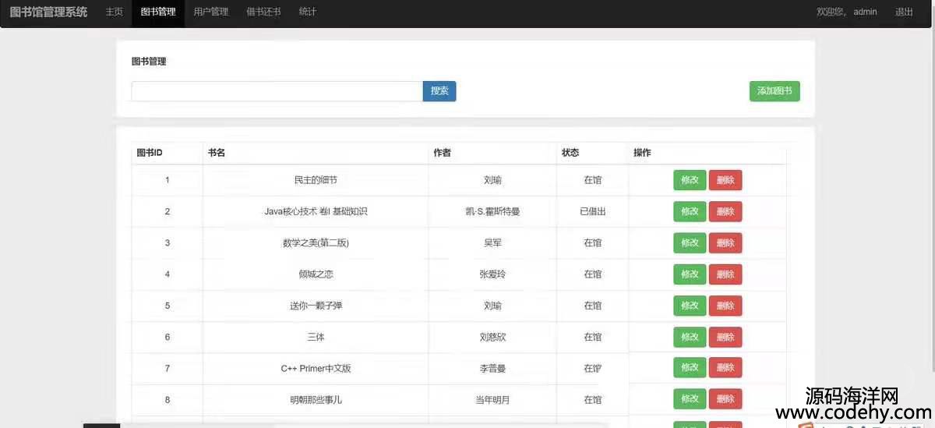The image size is (935, 428).
Task: Edit book 民主的细节 with 修改
Action: (x=690, y=180)
